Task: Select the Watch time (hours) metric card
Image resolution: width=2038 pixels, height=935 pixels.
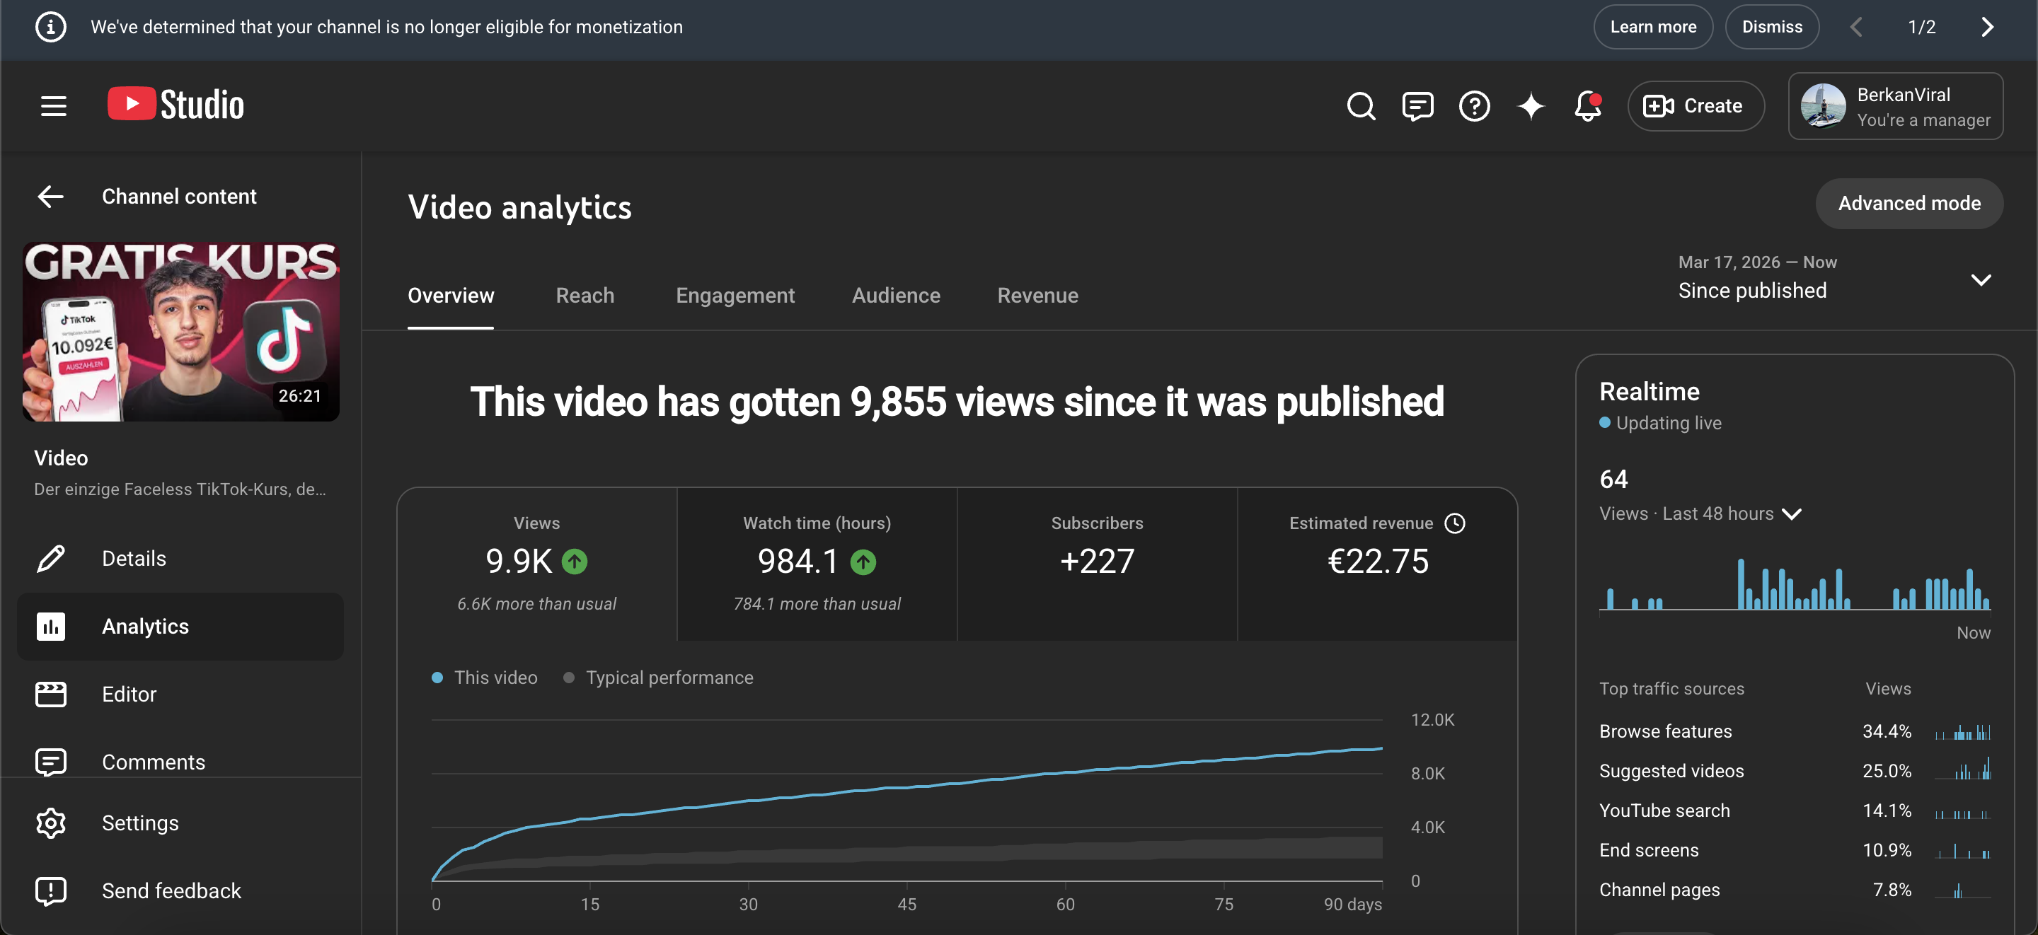Action: pyautogui.click(x=817, y=564)
